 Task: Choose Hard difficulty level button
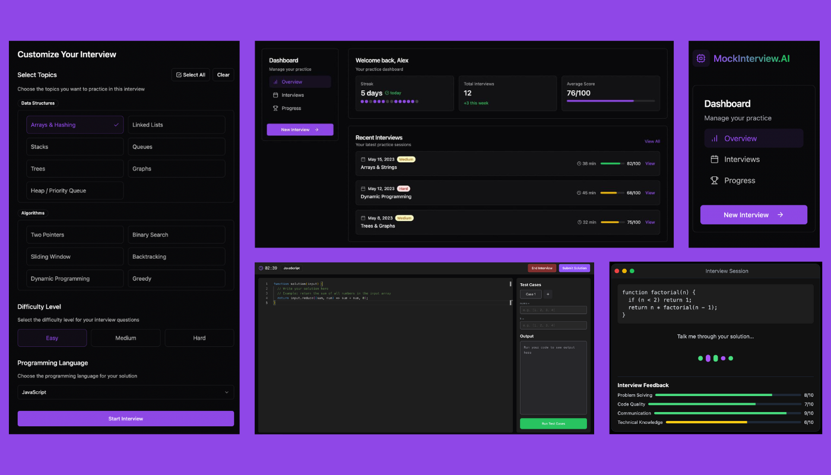pos(199,338)
